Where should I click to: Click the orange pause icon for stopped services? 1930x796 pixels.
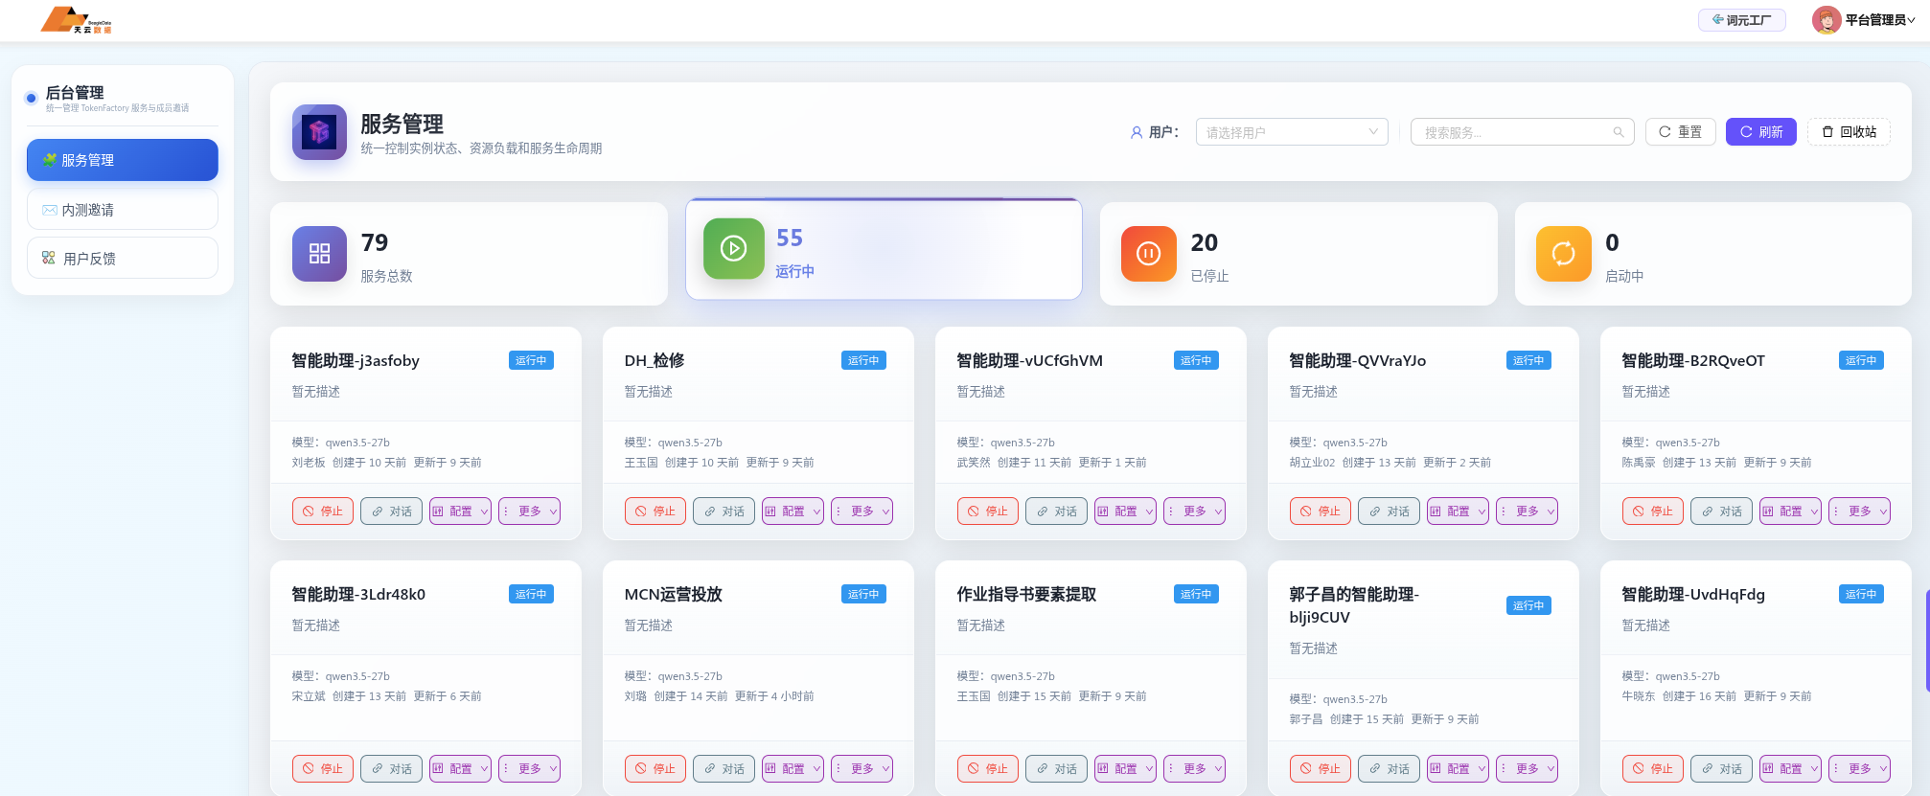1148,254
